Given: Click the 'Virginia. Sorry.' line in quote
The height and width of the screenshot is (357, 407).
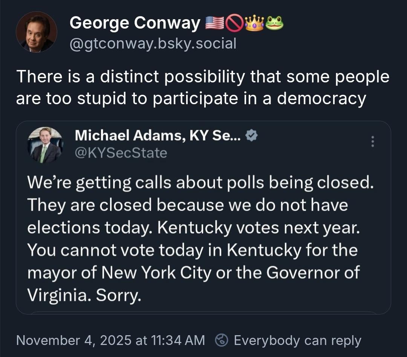Looking at the screenshot, I should pos(84,295).
